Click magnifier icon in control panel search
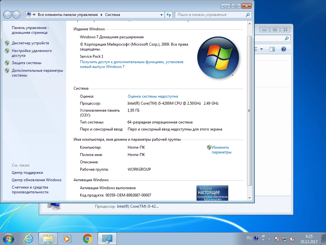The height and width of the screenshot is (245, 326). (248, 15)
